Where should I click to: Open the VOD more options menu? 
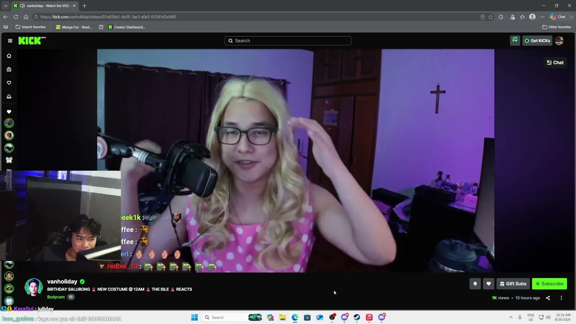(561, 298)
